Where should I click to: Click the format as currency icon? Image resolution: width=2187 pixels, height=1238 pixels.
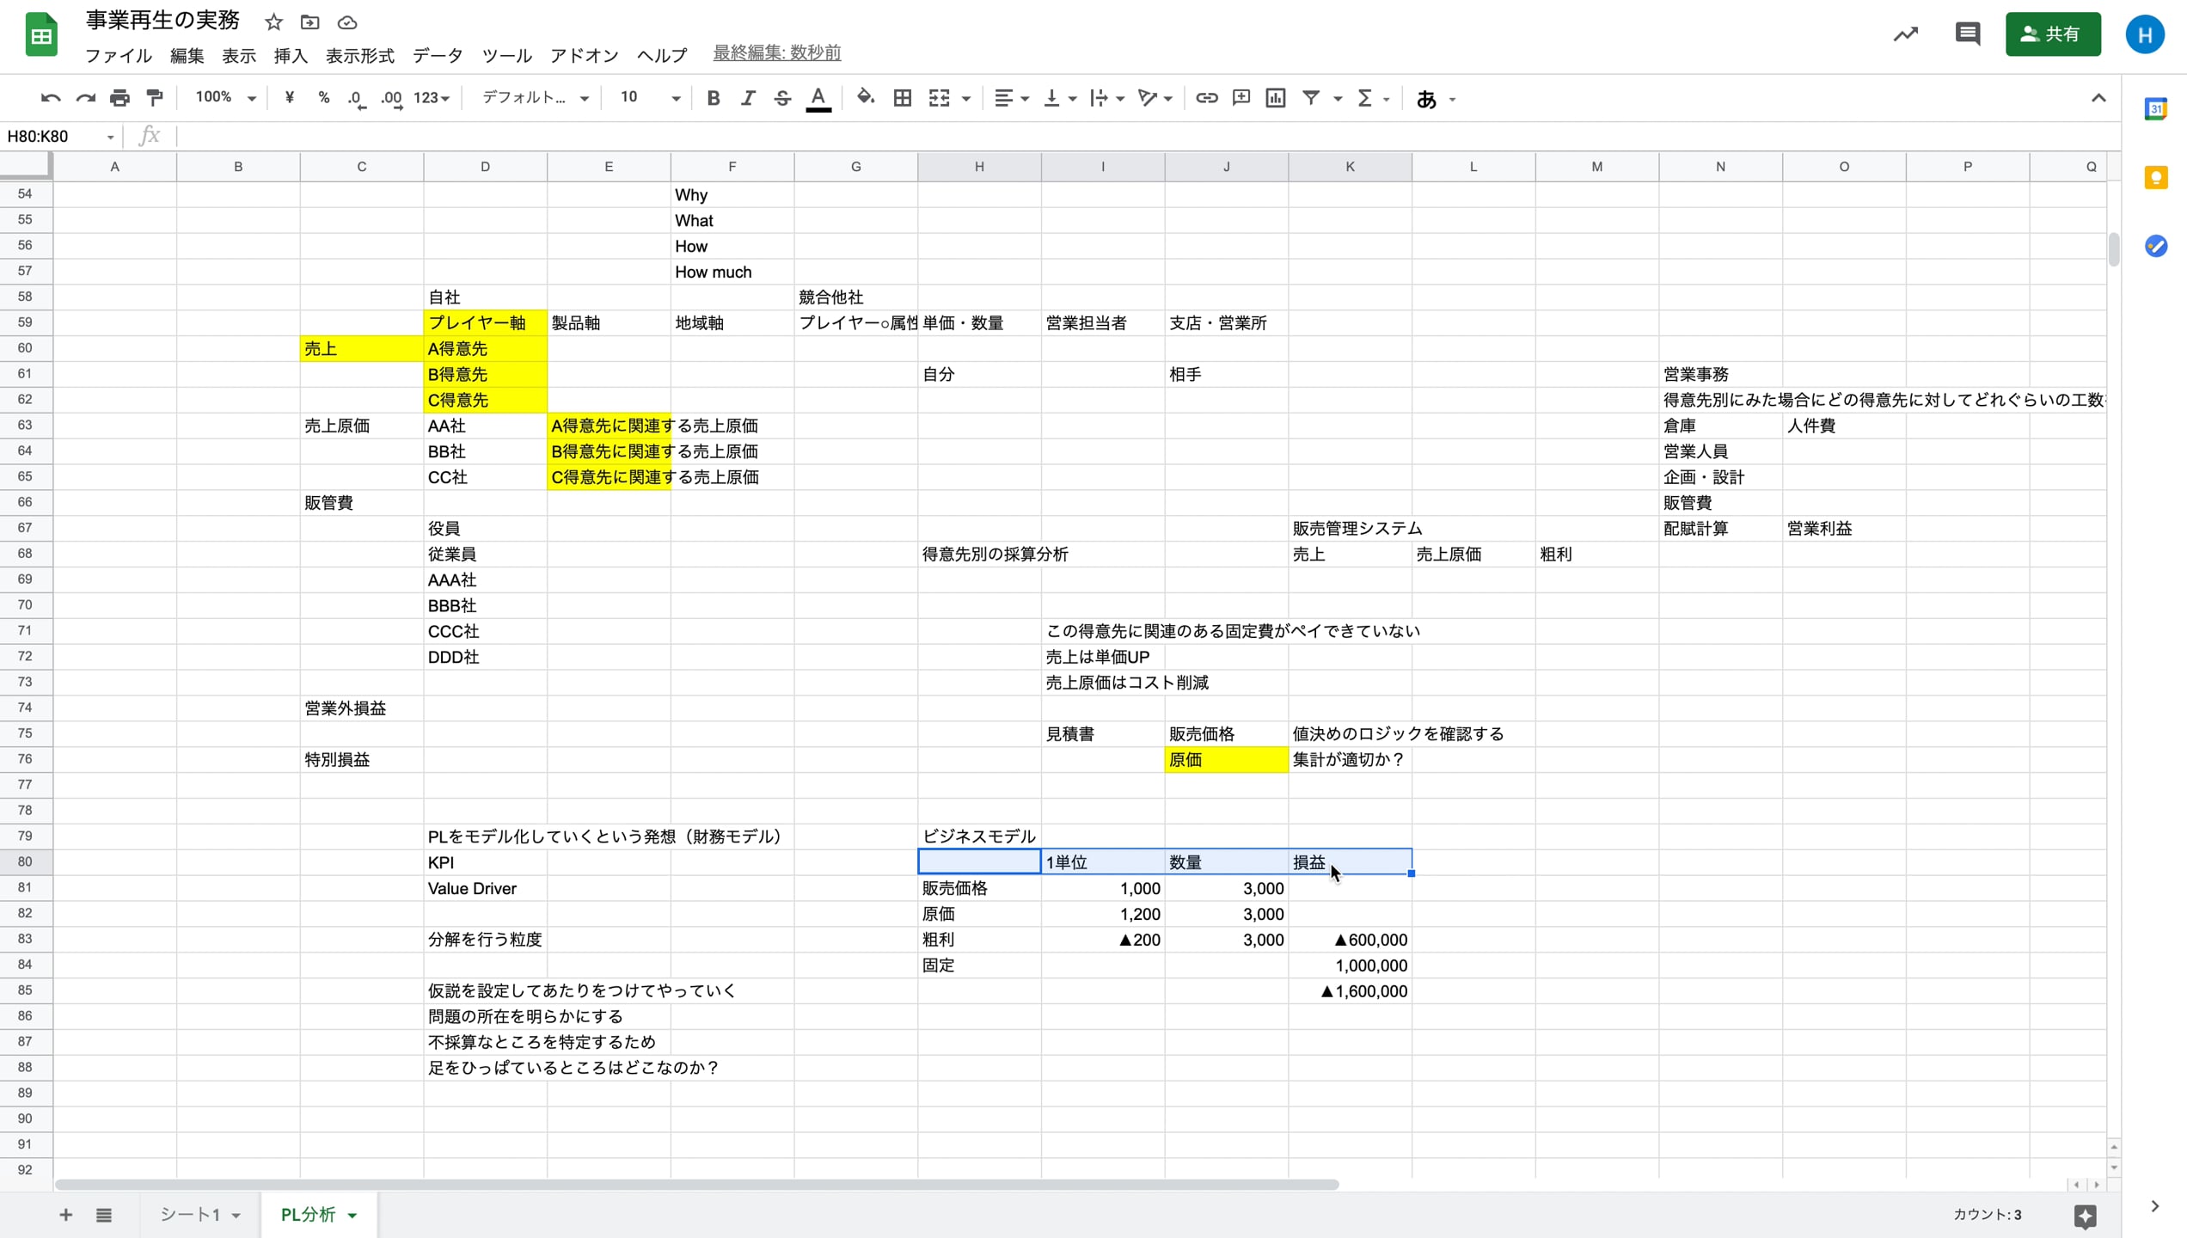pos(289,98)
